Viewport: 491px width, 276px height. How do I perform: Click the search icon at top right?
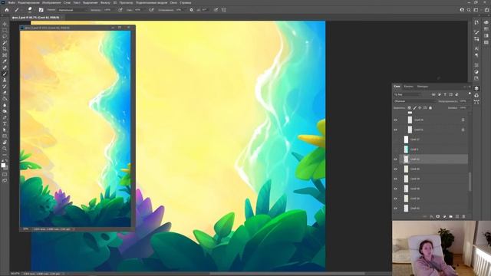point(469,10)
